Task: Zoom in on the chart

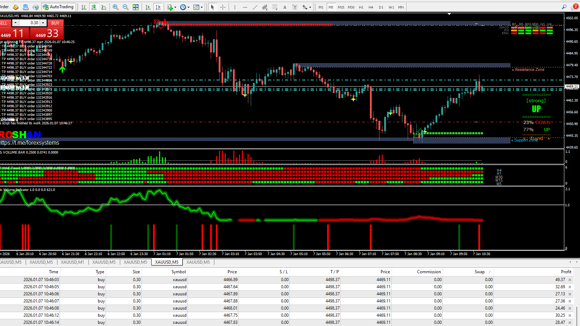Action: coord(116,7)
